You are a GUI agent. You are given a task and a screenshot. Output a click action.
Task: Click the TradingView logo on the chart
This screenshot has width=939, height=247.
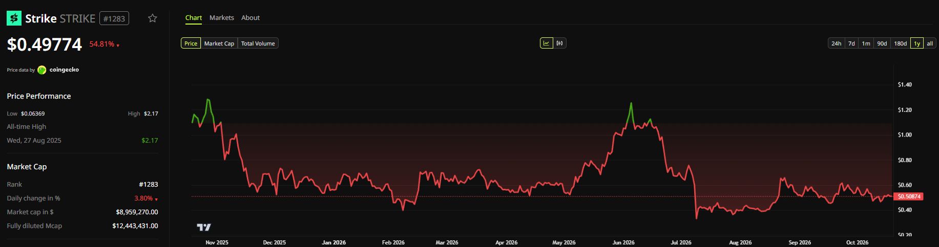click(204, 227)
